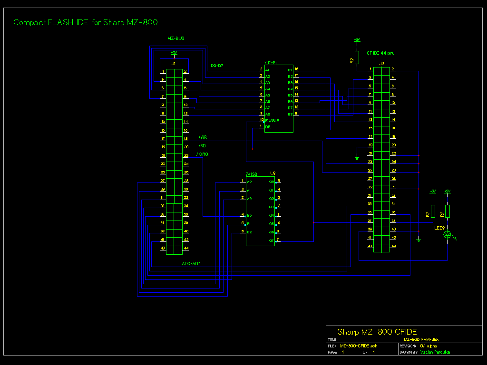Click the A8 pin label on the 74245

click(268, 114)
